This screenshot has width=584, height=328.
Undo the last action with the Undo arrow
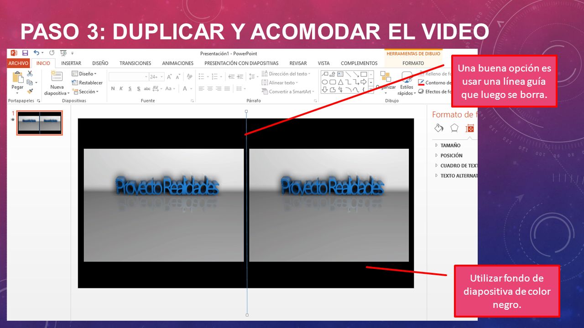pos(36,53)
